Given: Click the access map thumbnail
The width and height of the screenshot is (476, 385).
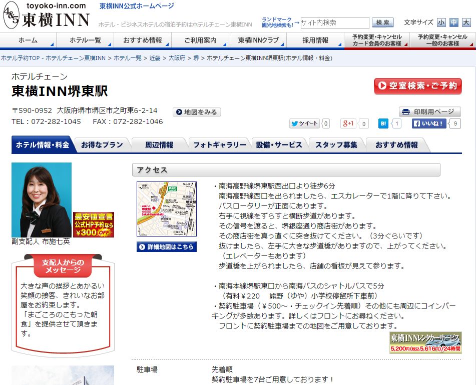Looking at the screenshot, I should point(167,209).
